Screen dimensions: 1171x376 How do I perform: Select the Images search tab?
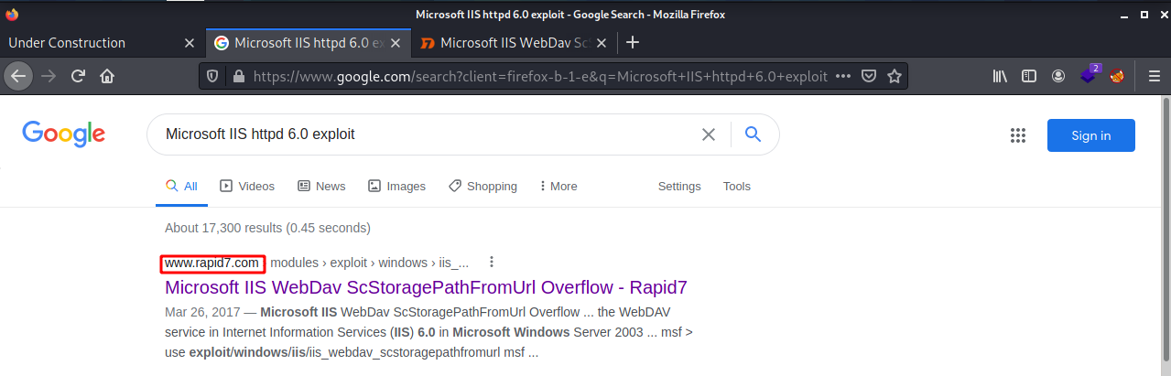click(x=396, y=186)
